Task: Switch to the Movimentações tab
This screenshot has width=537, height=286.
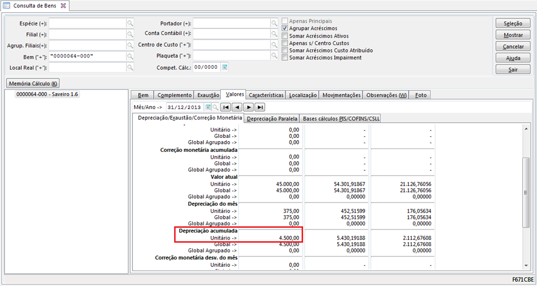Action: point(342,95)
